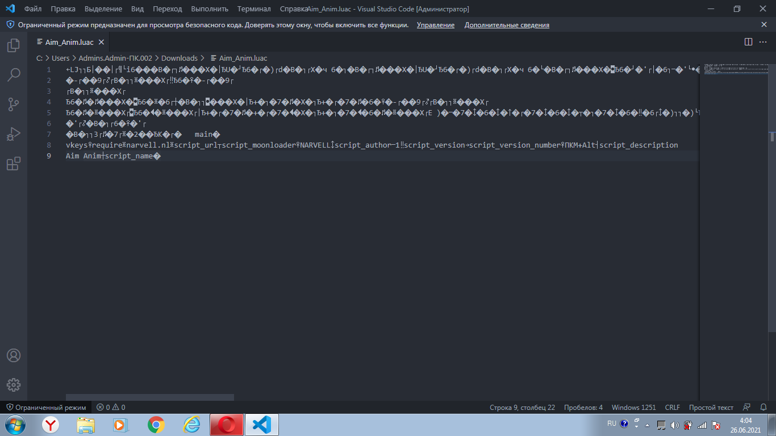Screen dimensions: 776x436
Task: Click the horizontal editor scrollbar
Action: click(149, 397)
